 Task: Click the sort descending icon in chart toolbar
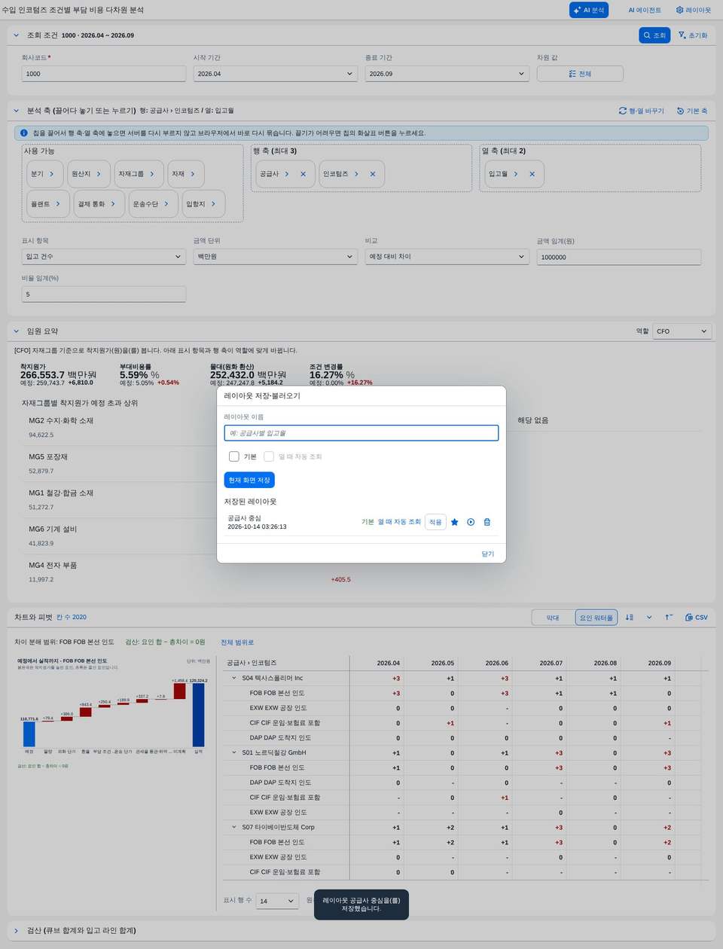tap(630, 618)
